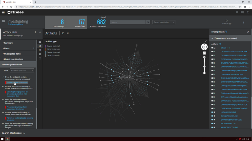Tick the checkbox for LUCKYWINNER.EXE
The image size is (252, 141).
212,112
